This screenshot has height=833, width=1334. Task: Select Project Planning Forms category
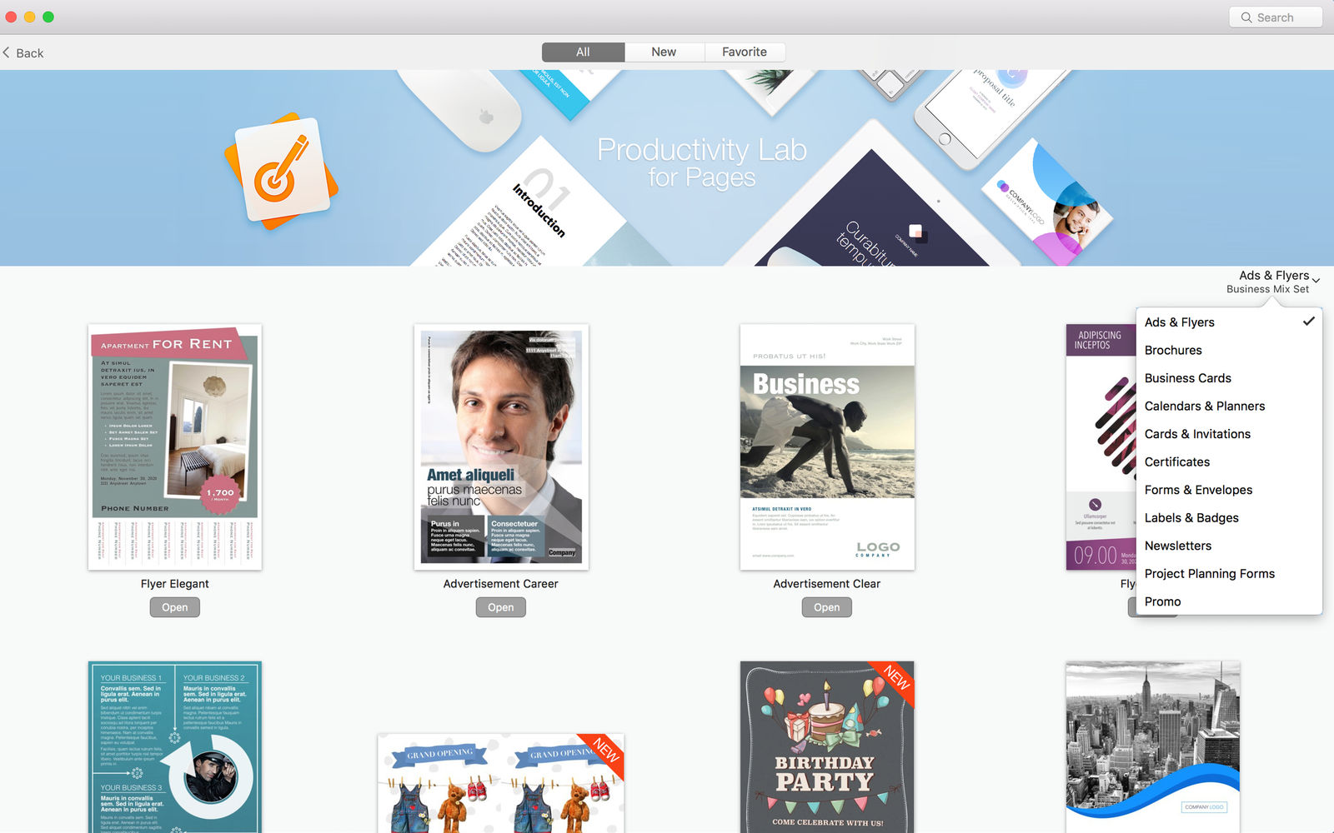(1229, 573)
